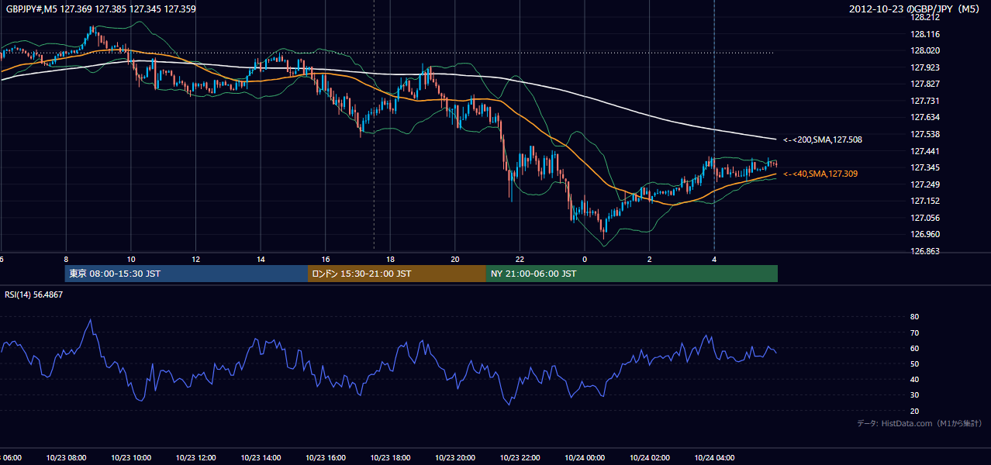Click price axis value 127.923
The height and width of the screenshot is (465, 991).
point(925,67)
